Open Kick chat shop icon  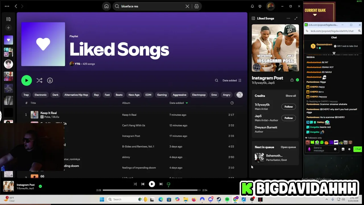pyautogui.click(x=343, y=149)
